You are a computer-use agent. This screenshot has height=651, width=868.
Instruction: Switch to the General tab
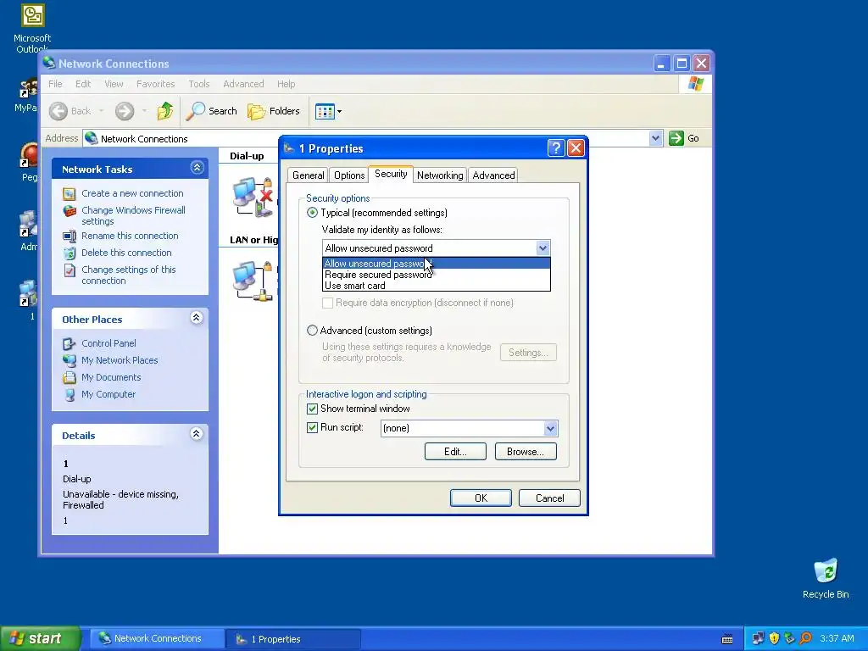(308, 175)
